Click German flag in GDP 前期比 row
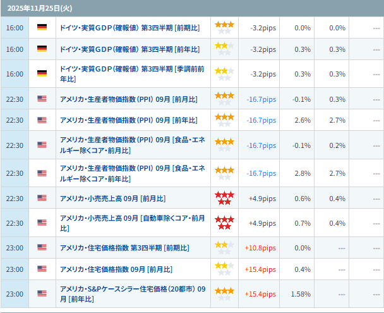Viewport: 384px width, 313px height. pos(42,28)
